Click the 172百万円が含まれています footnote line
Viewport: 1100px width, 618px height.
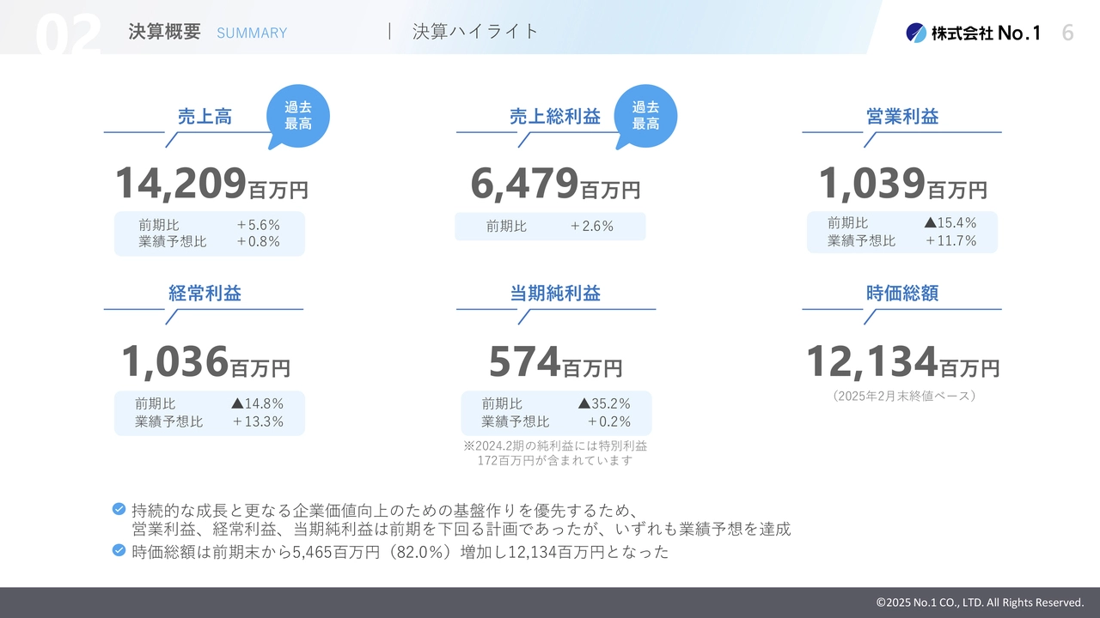555,461
